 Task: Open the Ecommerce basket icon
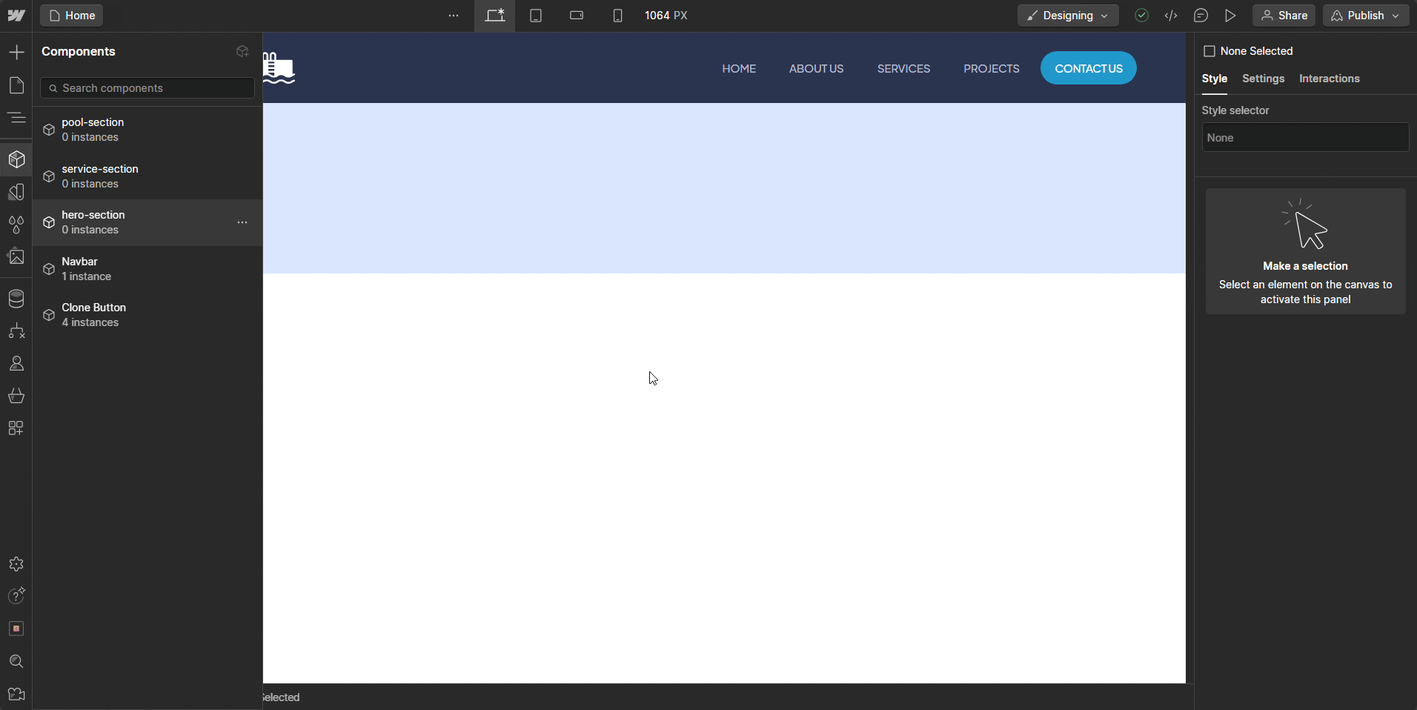tap(16, 396)
